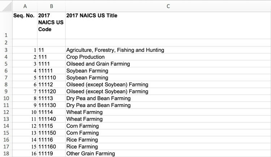This screenshot has width=271, height=157.
Task: Click the Seq. No. header cell
Action: tap(25, 16)
